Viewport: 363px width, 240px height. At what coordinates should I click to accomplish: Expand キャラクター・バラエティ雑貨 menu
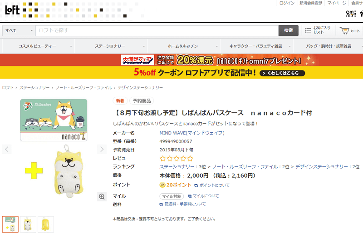pyautogui.click(x=257, y=46)
